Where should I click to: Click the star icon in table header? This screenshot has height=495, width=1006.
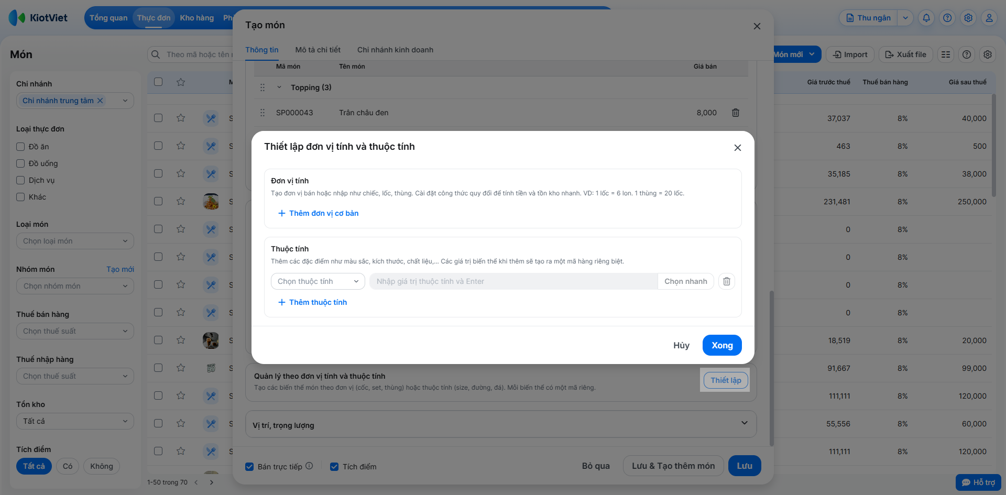181,82
